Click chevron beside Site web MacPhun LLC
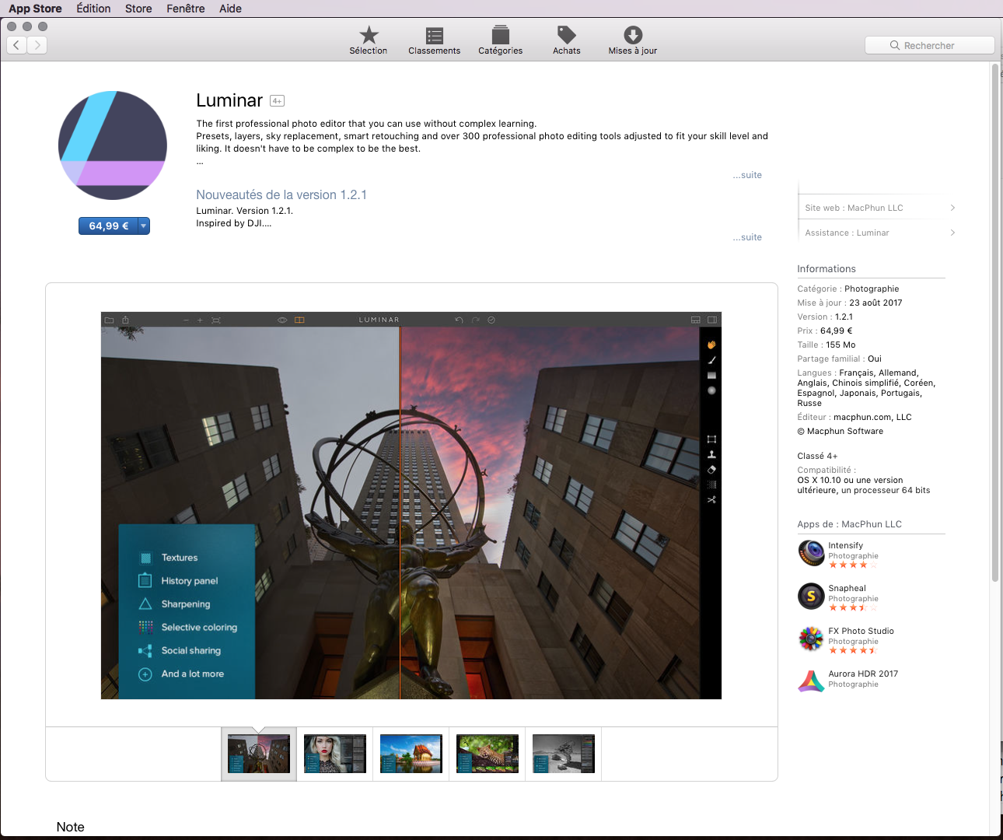 [x=952, y=208]
